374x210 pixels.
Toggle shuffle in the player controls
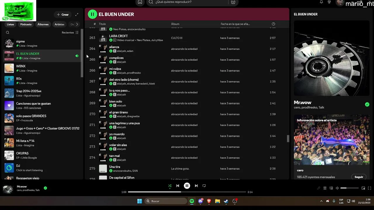pyautogui.click(x=170, y=186)
